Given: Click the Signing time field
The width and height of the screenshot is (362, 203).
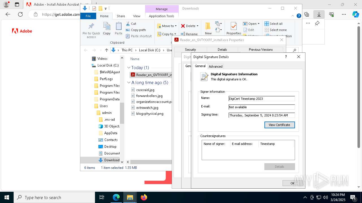Looking at the screenshot, I should (x=262, y=115).
